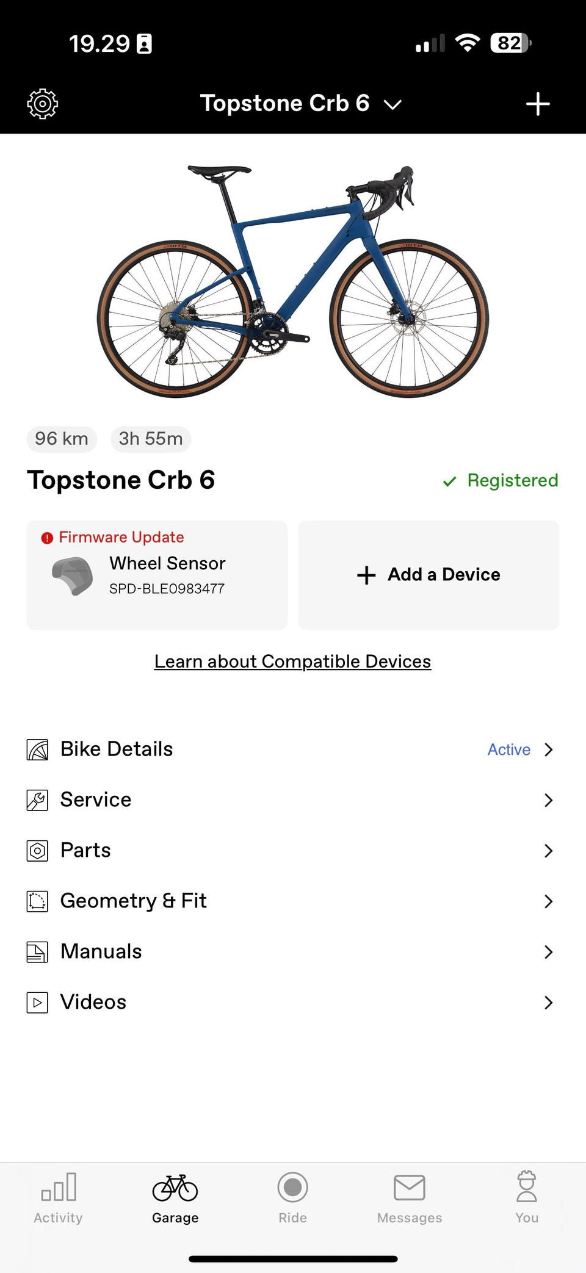Tap the Manuals document icon
Image resolution: width=586 pixels, height=1273 pixels.
(37, 952)
